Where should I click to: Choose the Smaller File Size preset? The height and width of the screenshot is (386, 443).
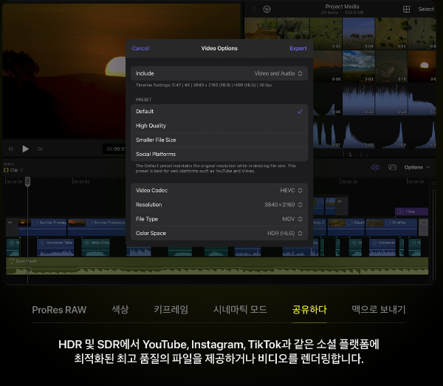219,140
